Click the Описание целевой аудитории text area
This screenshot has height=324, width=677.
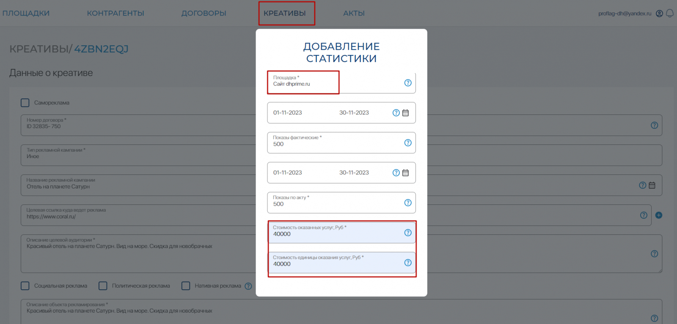pyautogui.click(x=341, y=254)
